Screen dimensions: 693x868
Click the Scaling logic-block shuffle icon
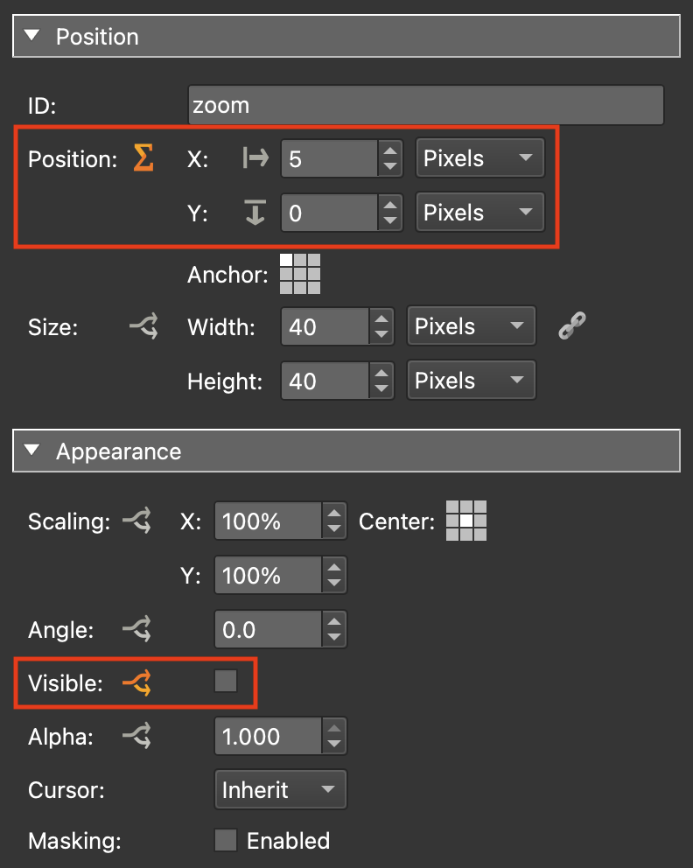click(x=136, y=522)
